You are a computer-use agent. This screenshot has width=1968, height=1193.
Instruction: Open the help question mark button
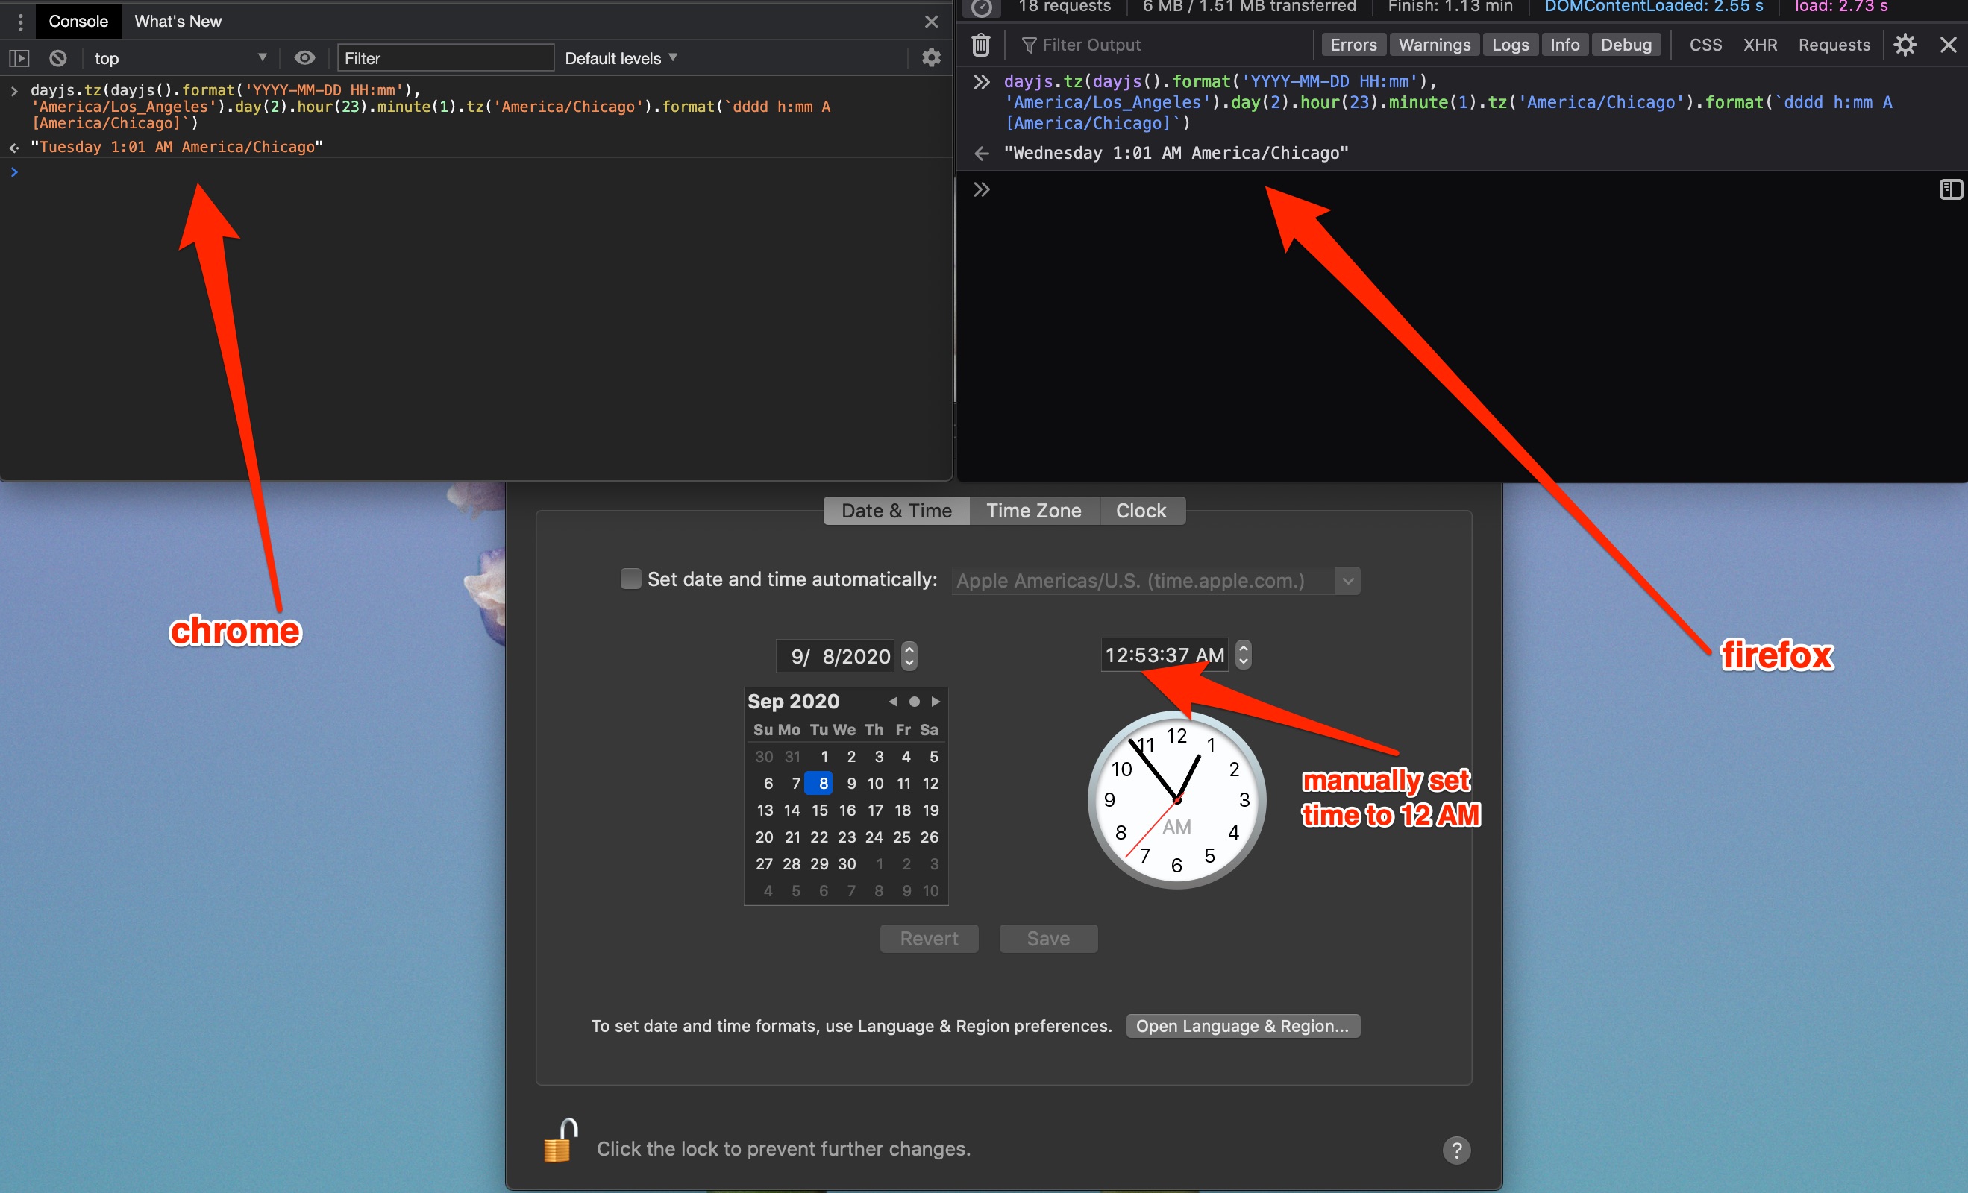point(1456,1150)
